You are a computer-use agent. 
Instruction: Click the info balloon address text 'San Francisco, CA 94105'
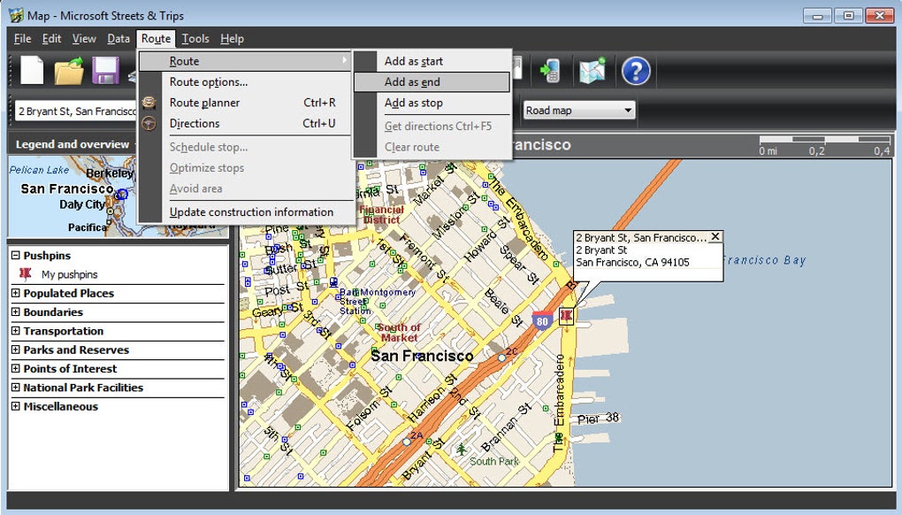click(632, 263)
